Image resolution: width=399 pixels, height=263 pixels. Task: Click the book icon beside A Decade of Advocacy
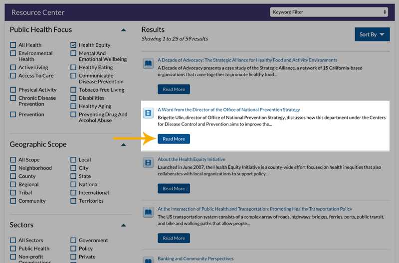148,63
